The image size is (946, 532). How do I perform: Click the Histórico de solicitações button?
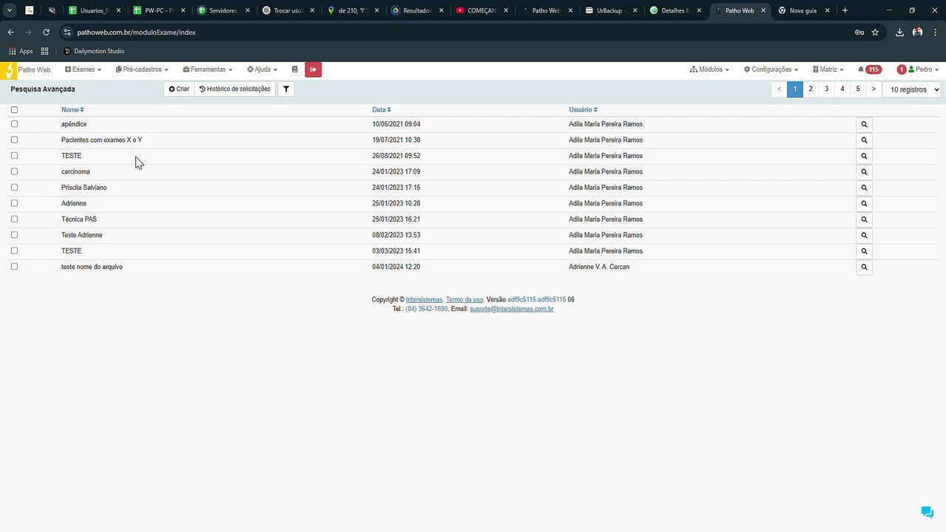click(234, 89)
